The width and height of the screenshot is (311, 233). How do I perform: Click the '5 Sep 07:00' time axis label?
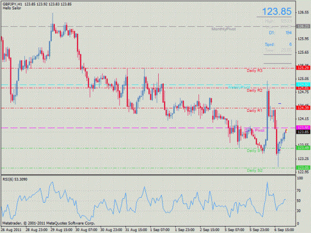point(234,230)
